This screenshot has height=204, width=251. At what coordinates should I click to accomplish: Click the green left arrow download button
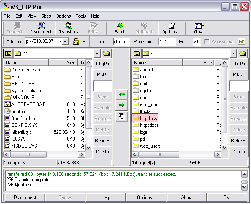122,95
